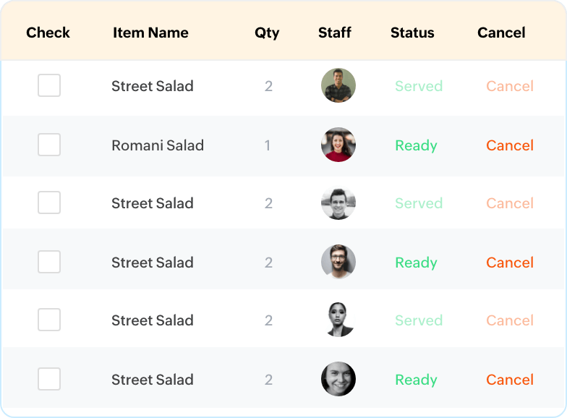The height and width of the screenshot is (418, 567).
Task: Click staff avatar of man in green shirt
Action: pos(338,85)
